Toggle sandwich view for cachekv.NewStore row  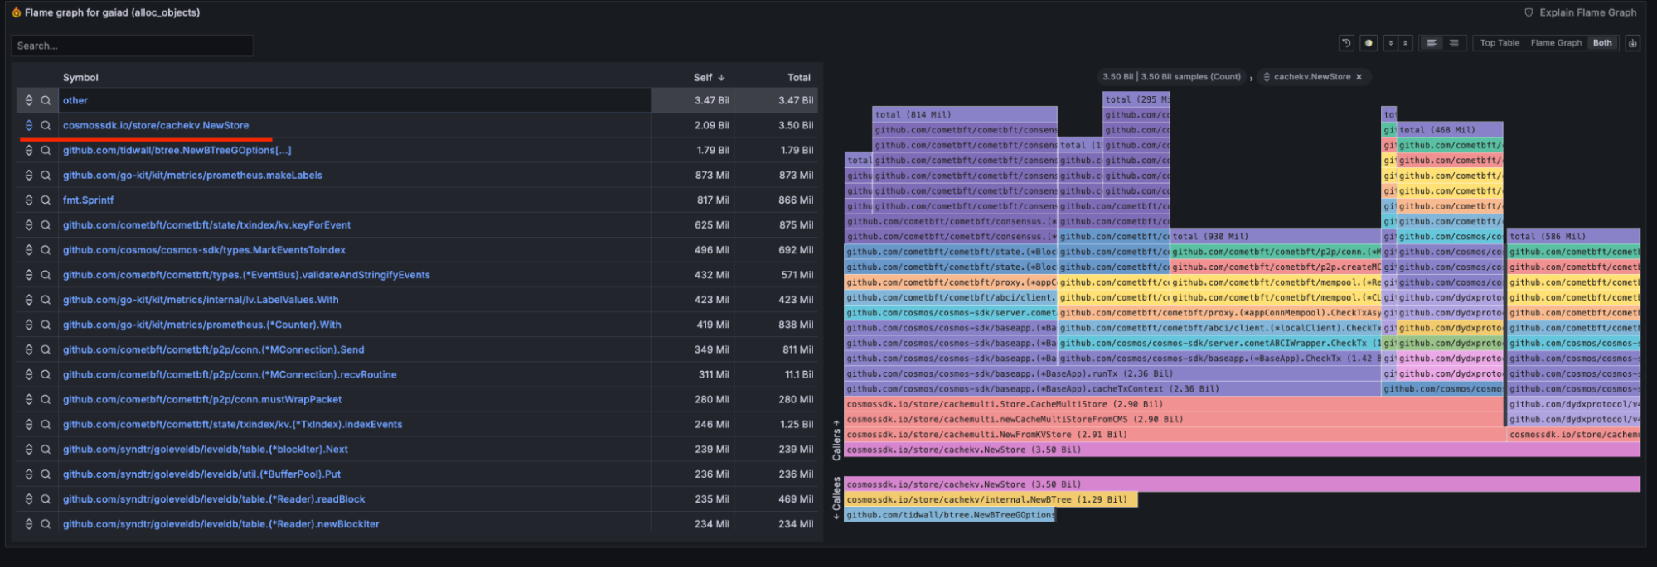[x=29, y=125]
